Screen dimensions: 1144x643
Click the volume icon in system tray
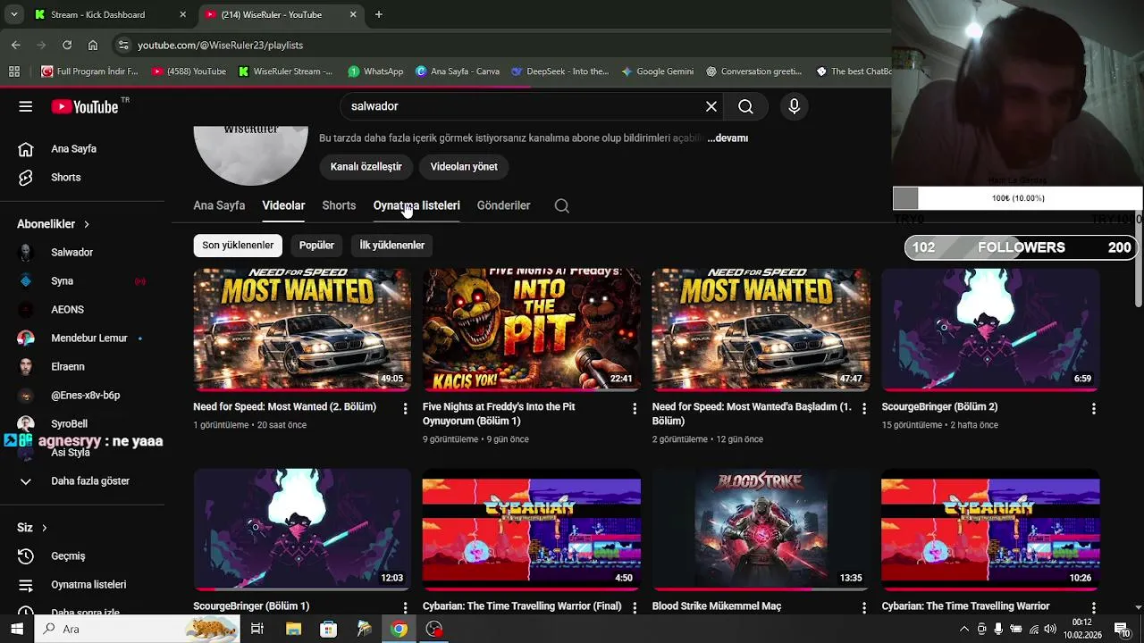pos(1050,629)
